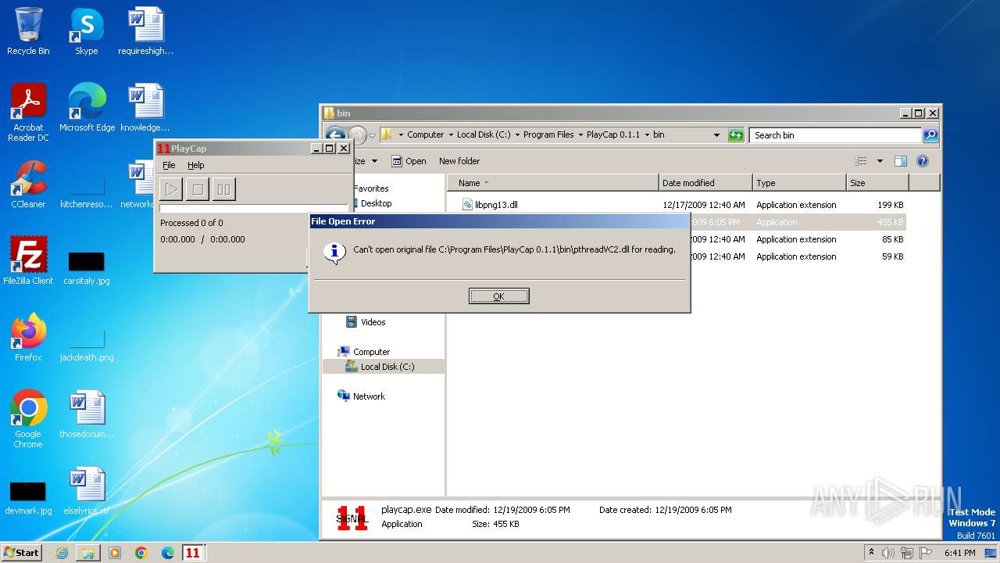Image resolution: width=1000 pixels, height=563 pixels.
Task: Open the views options dropdown arrow
Action: click(880, 161)
